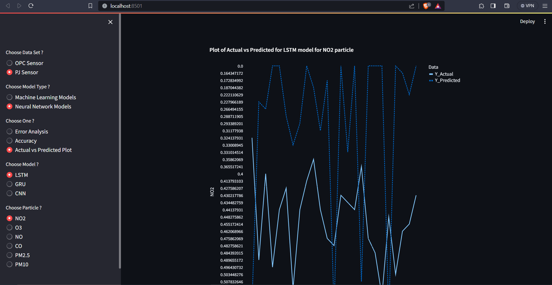Viewport: 552px width, 285px height.
Task: Click the sidebar vertical scrollbar
Action: 120,141
